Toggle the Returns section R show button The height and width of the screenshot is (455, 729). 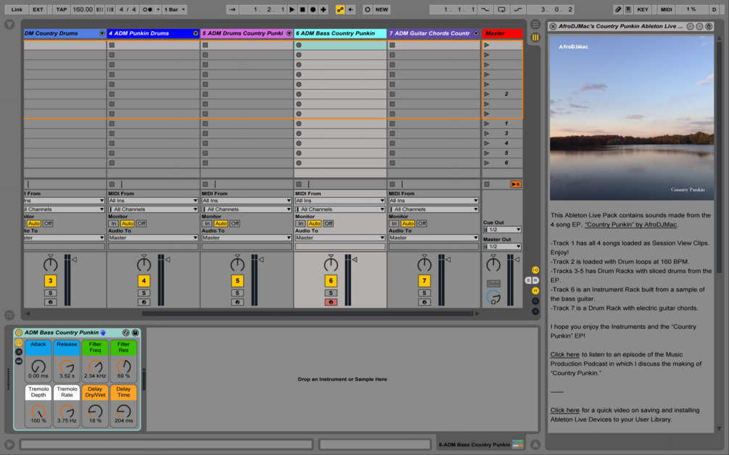[535, 280]
